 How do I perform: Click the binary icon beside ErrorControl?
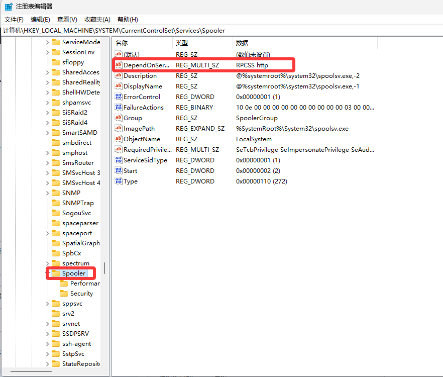pyautogui.click(x=119, y=97)
